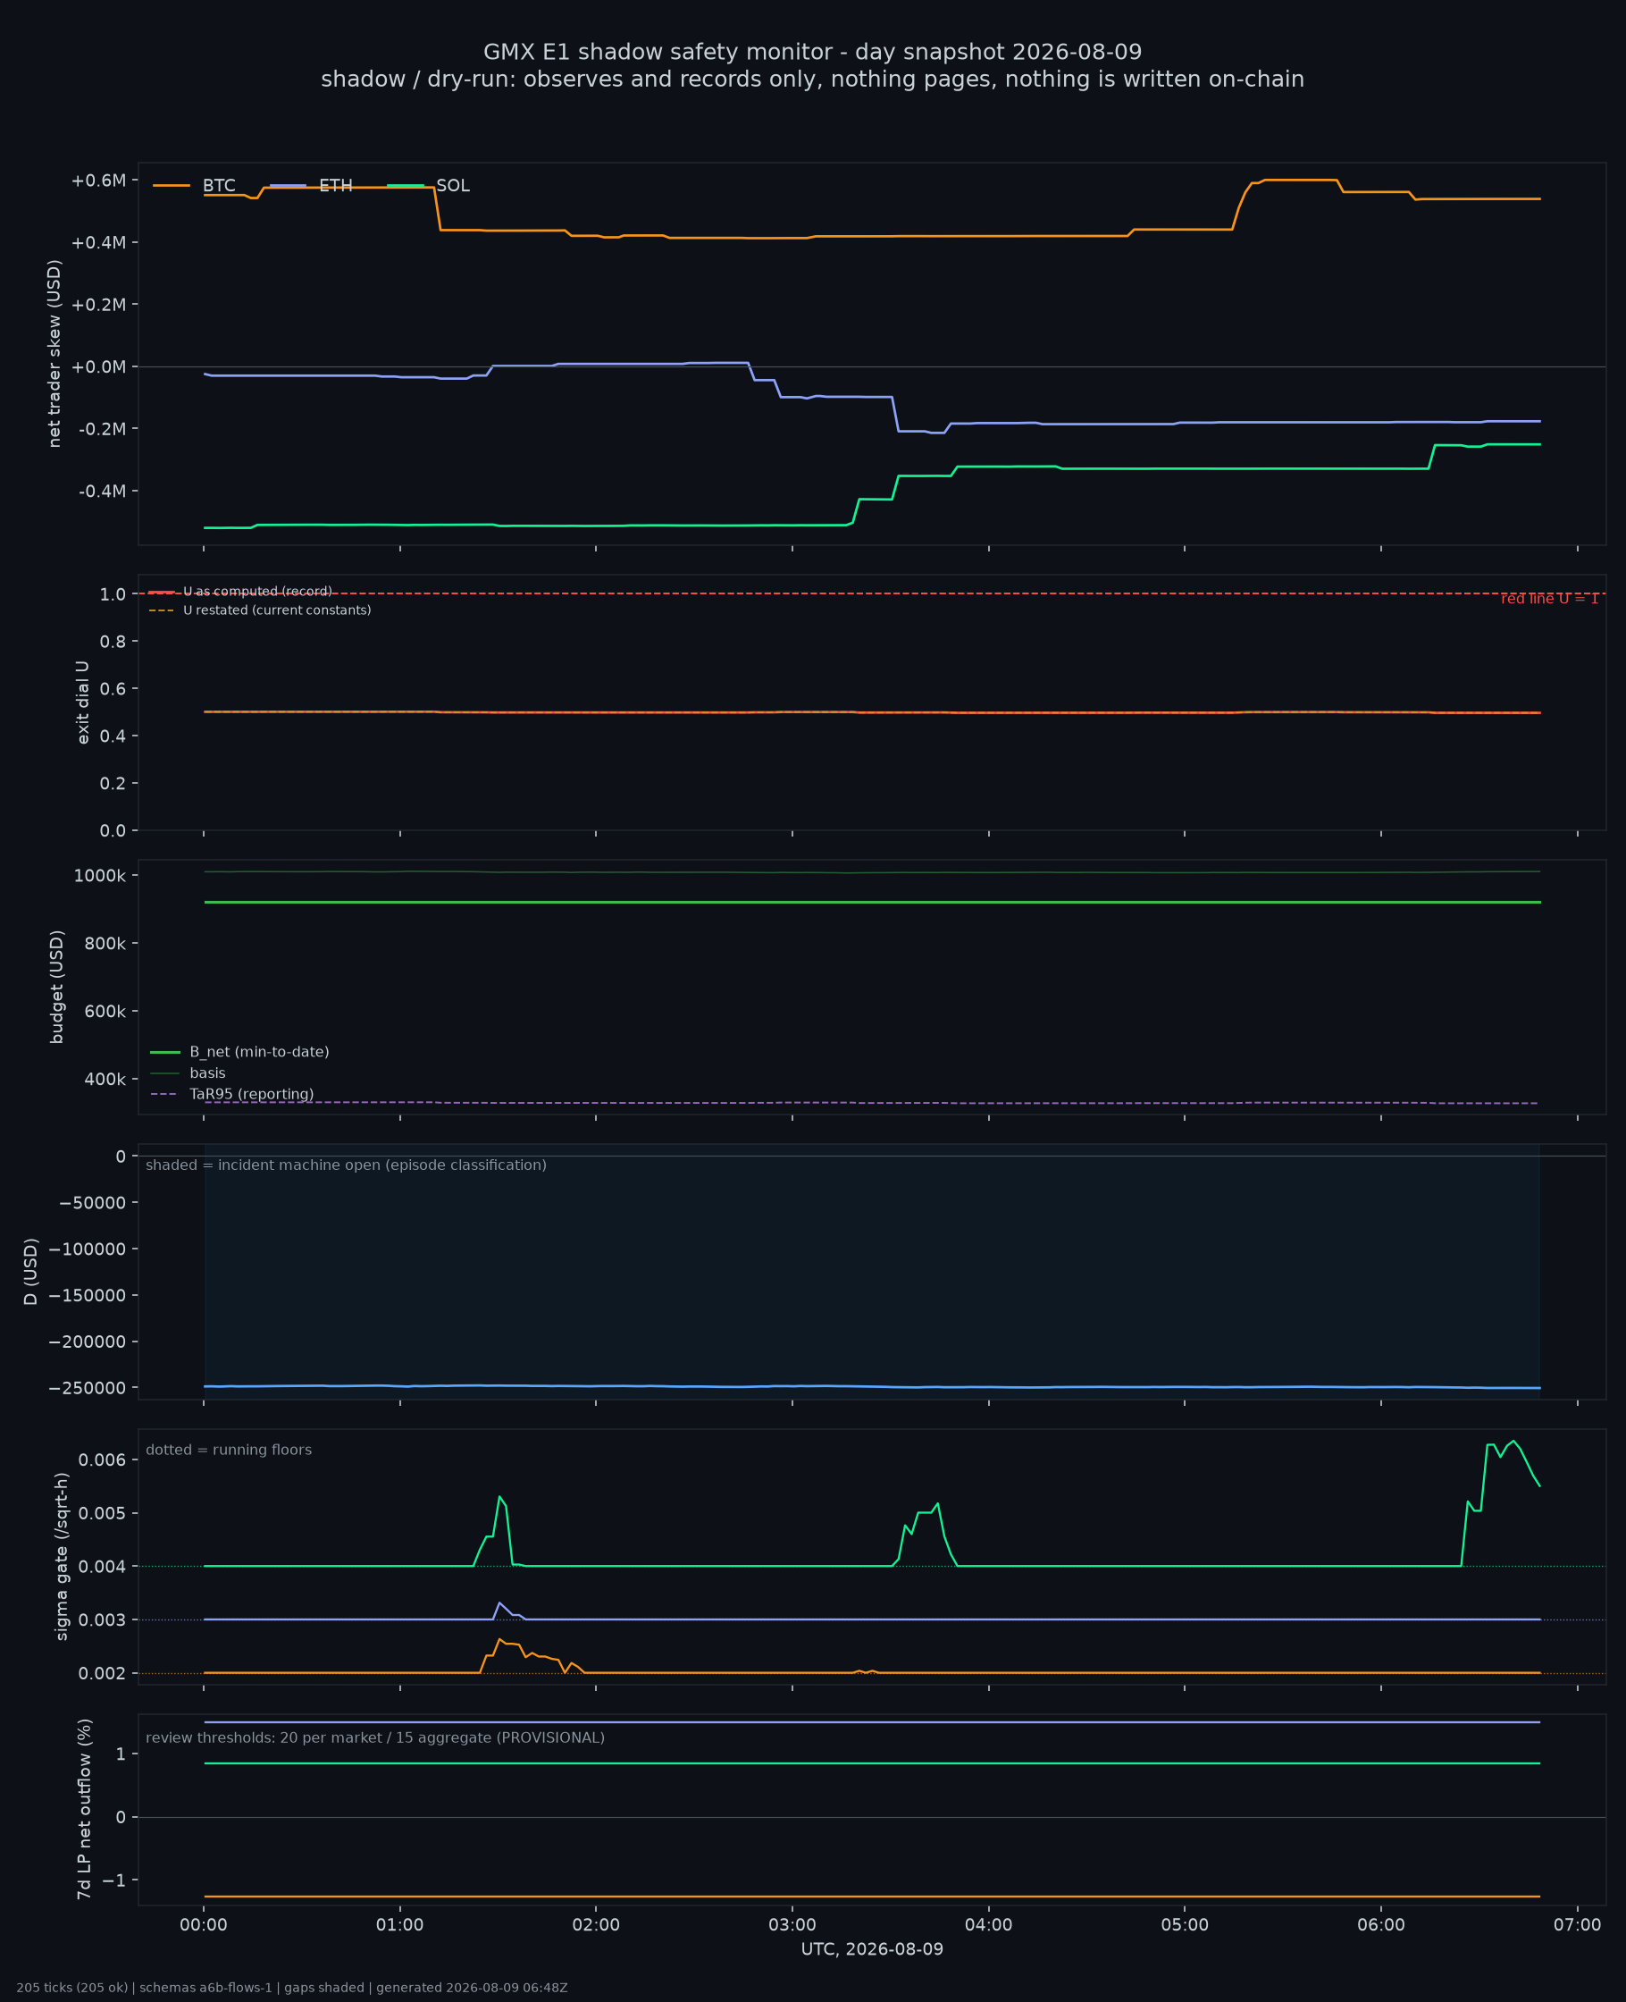This screenshot has height=2002, width=1626.
Task: Click the '+0.0M' tick label
Action: pyautogui.click(x=98, y=366)
